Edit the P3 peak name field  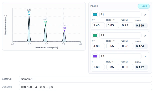(120, 56)
